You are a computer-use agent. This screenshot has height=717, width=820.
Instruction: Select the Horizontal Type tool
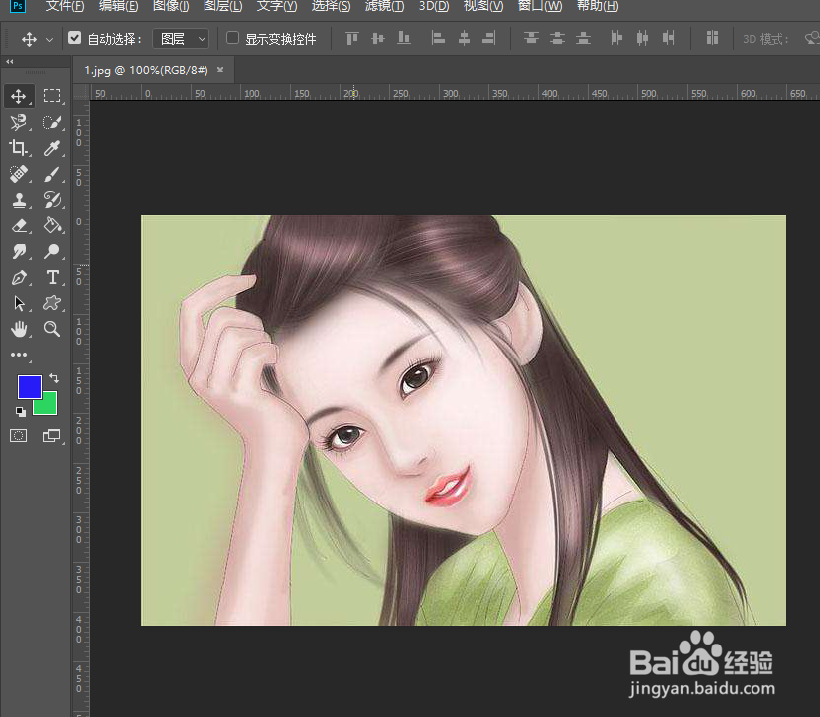tap(52, 277)
